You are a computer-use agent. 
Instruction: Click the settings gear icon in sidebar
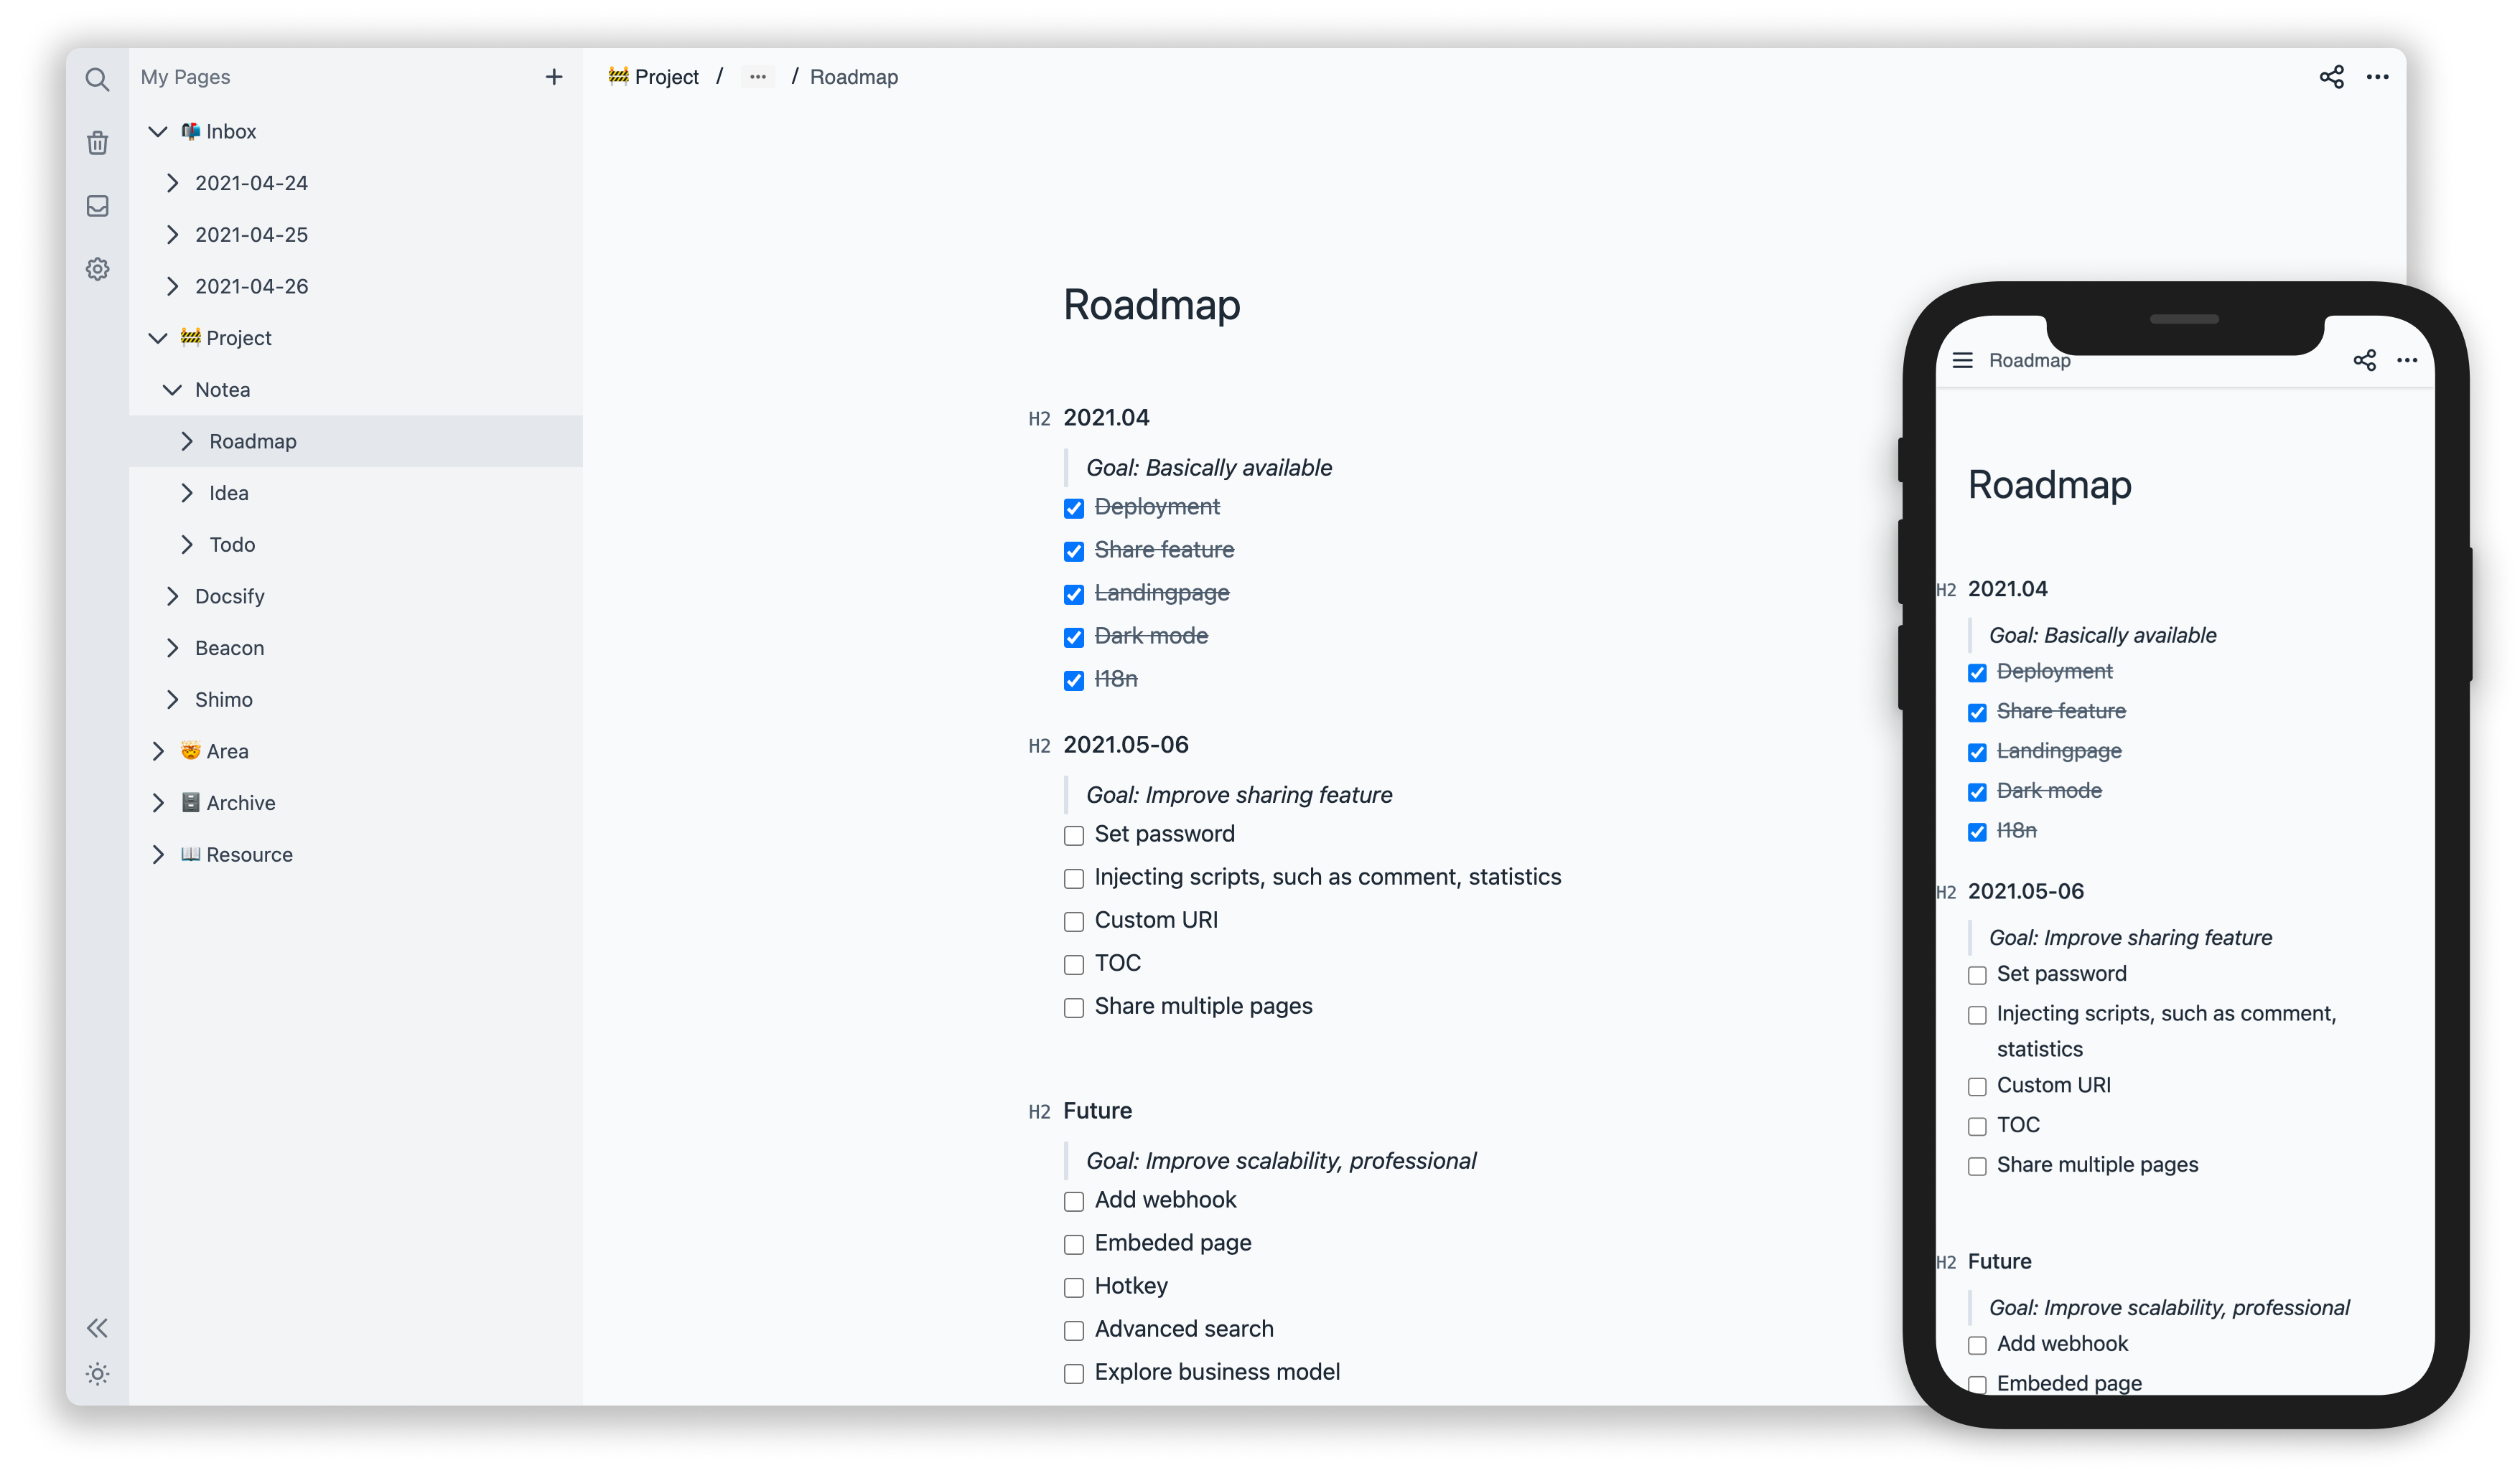(95, 268)
